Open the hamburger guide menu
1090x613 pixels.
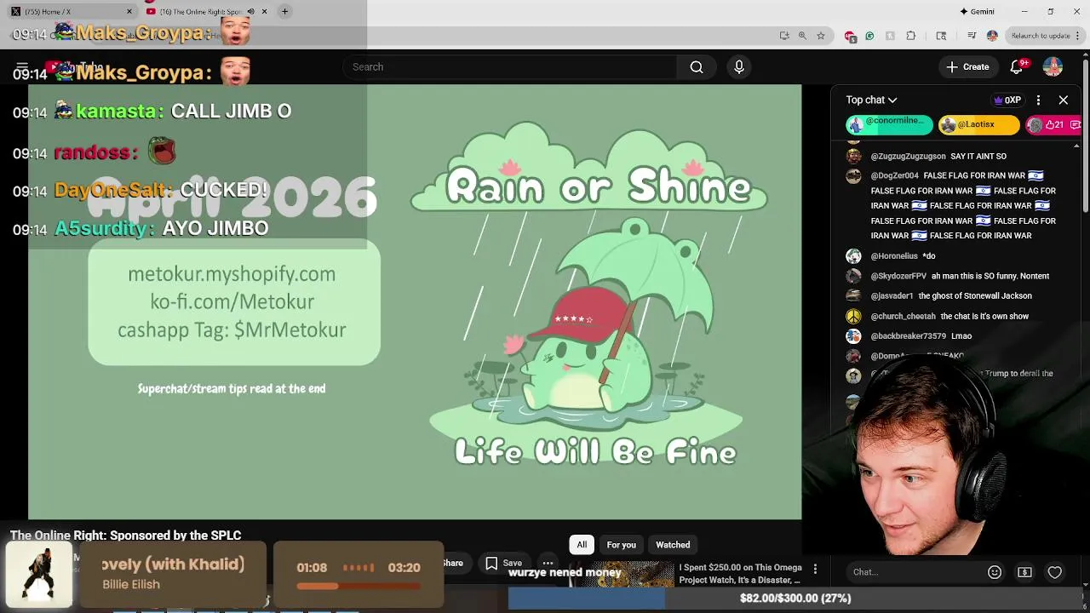point(22,67)
